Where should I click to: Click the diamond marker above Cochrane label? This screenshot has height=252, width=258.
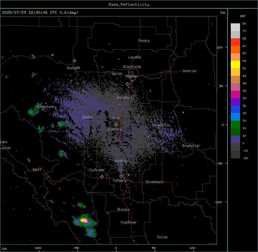[x=102, y=177]
